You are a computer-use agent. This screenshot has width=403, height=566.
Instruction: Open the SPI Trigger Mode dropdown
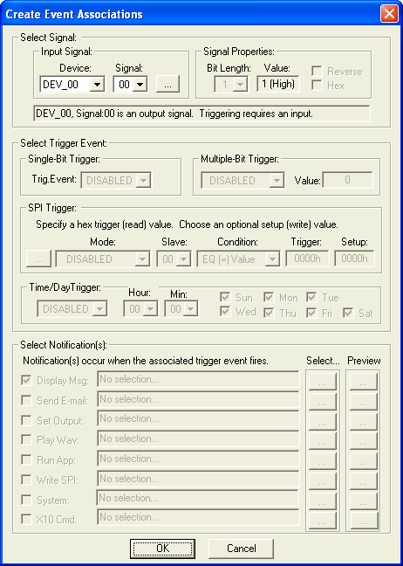coord(102,259)
